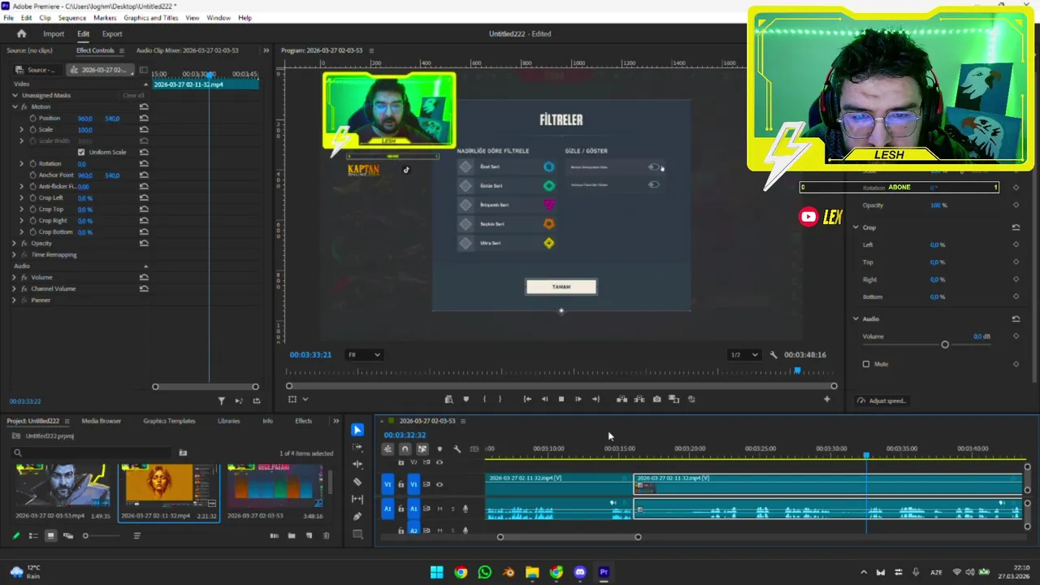This screenshot has width=1040, height=585.
Task: Delete selected item with trash icon
Action: pos(327,535)
